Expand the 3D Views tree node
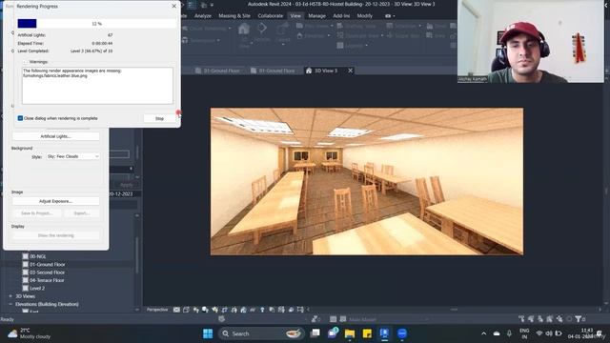Viewport: 610px width, 343px height. [10, 296]
